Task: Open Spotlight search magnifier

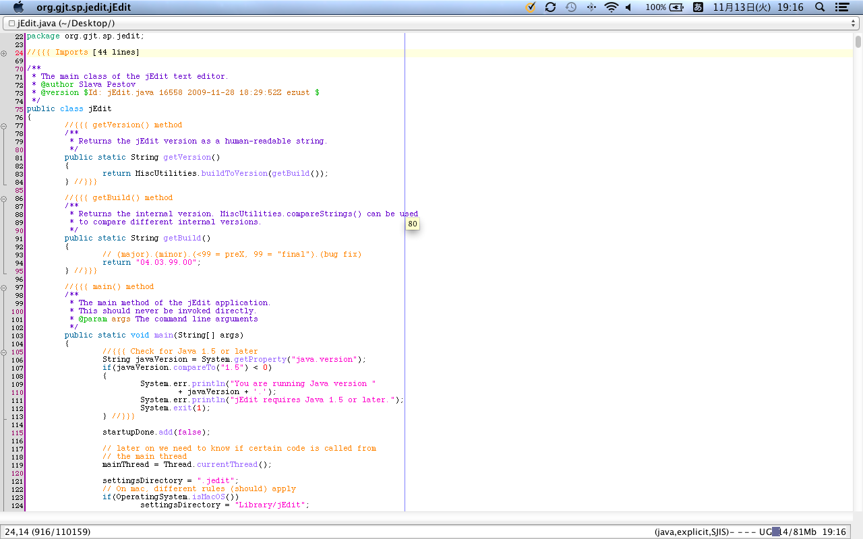Action: coord(820,7)
